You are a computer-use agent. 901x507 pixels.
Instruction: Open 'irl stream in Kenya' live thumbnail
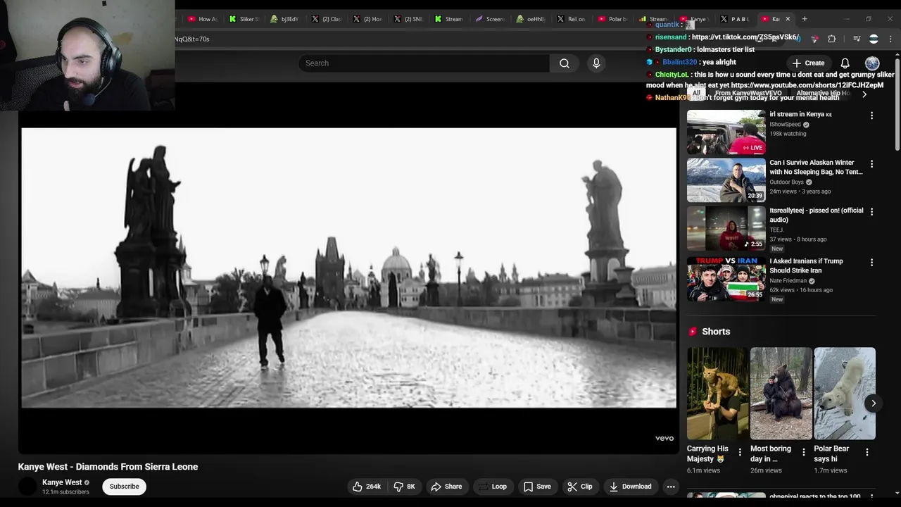(726, 132)
